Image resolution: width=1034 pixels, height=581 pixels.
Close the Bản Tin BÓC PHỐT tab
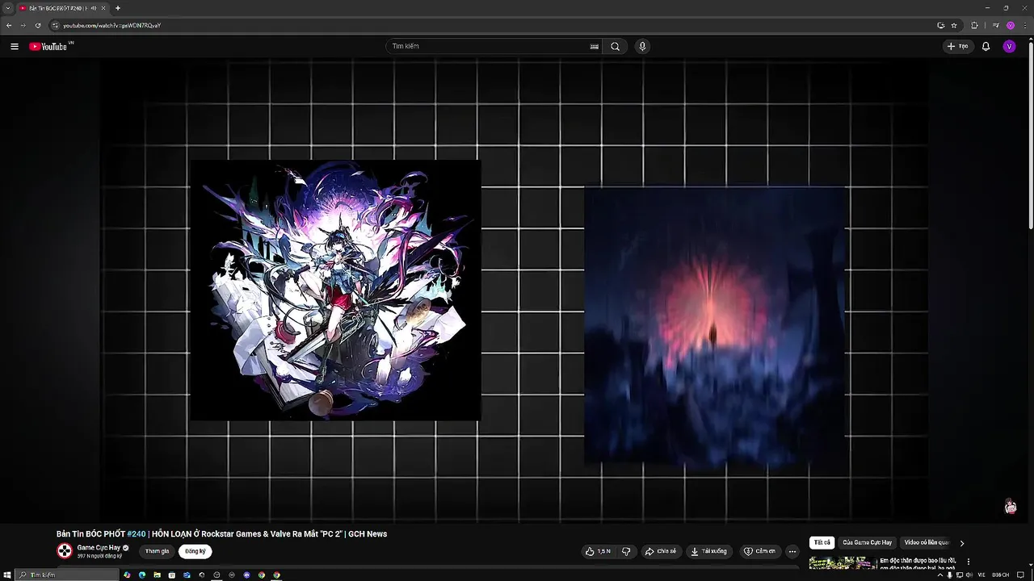(x=103, y=8)
